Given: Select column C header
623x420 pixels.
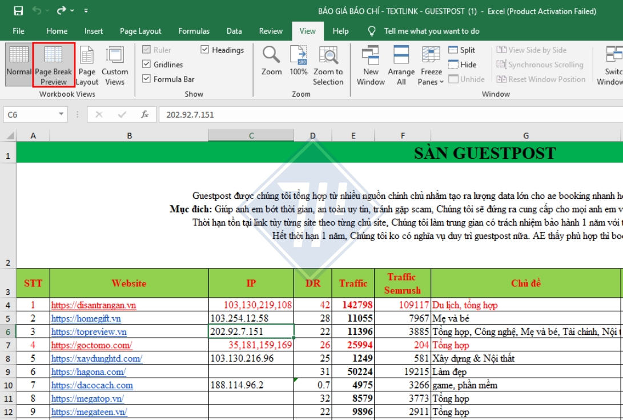Looking at the screenshot, I should click(x=251, y=135).
